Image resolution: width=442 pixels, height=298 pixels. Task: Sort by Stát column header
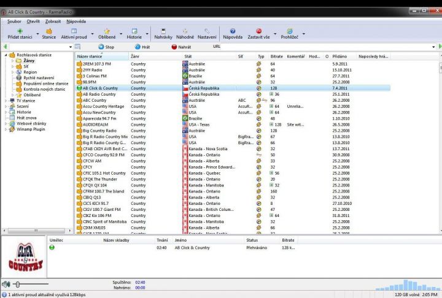(x=209, y=56)
